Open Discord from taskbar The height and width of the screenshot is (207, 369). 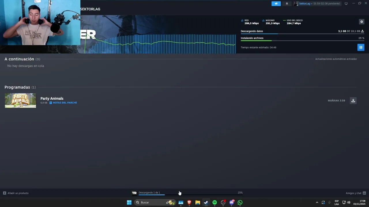(231, 202)
